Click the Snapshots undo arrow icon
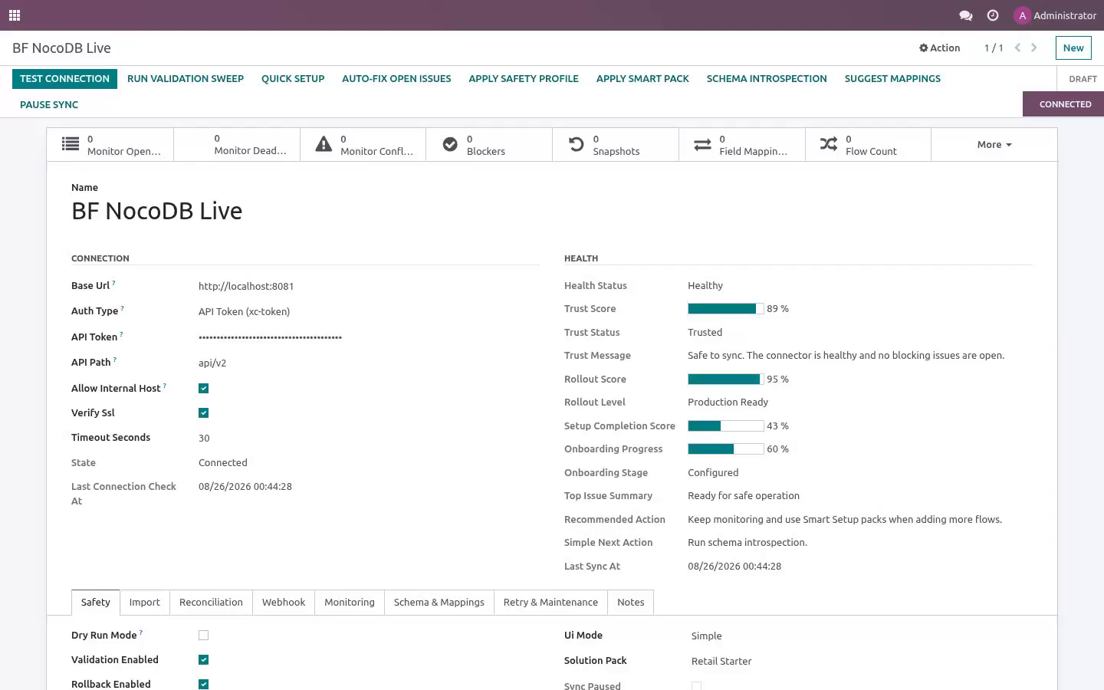This screenshot has width=1104, height=690. 577,144
